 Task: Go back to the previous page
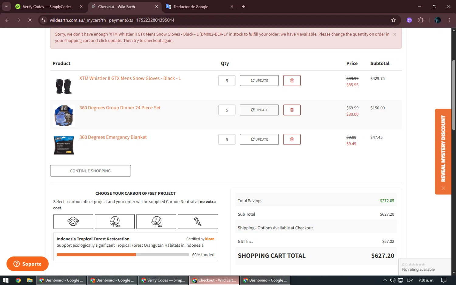(7, 20)
